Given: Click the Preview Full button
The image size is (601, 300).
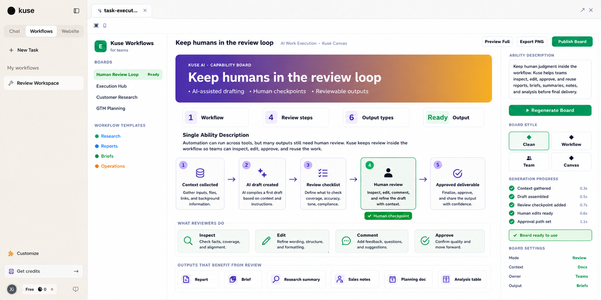Looking at the screenshot, I should (497, 42).
